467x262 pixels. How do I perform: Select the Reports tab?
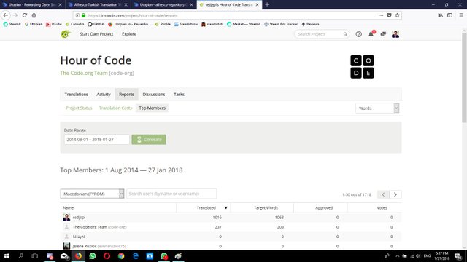(x=126, y=94)
